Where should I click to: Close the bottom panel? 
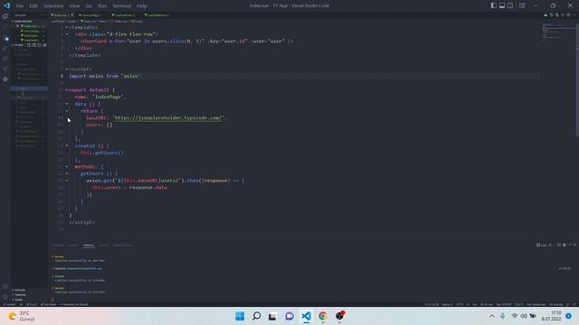(575, 245)
